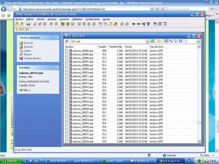Sort by the Tamaño column header
Image resolution: width=219 pixels, height=164 pixels.
point(102,47)
